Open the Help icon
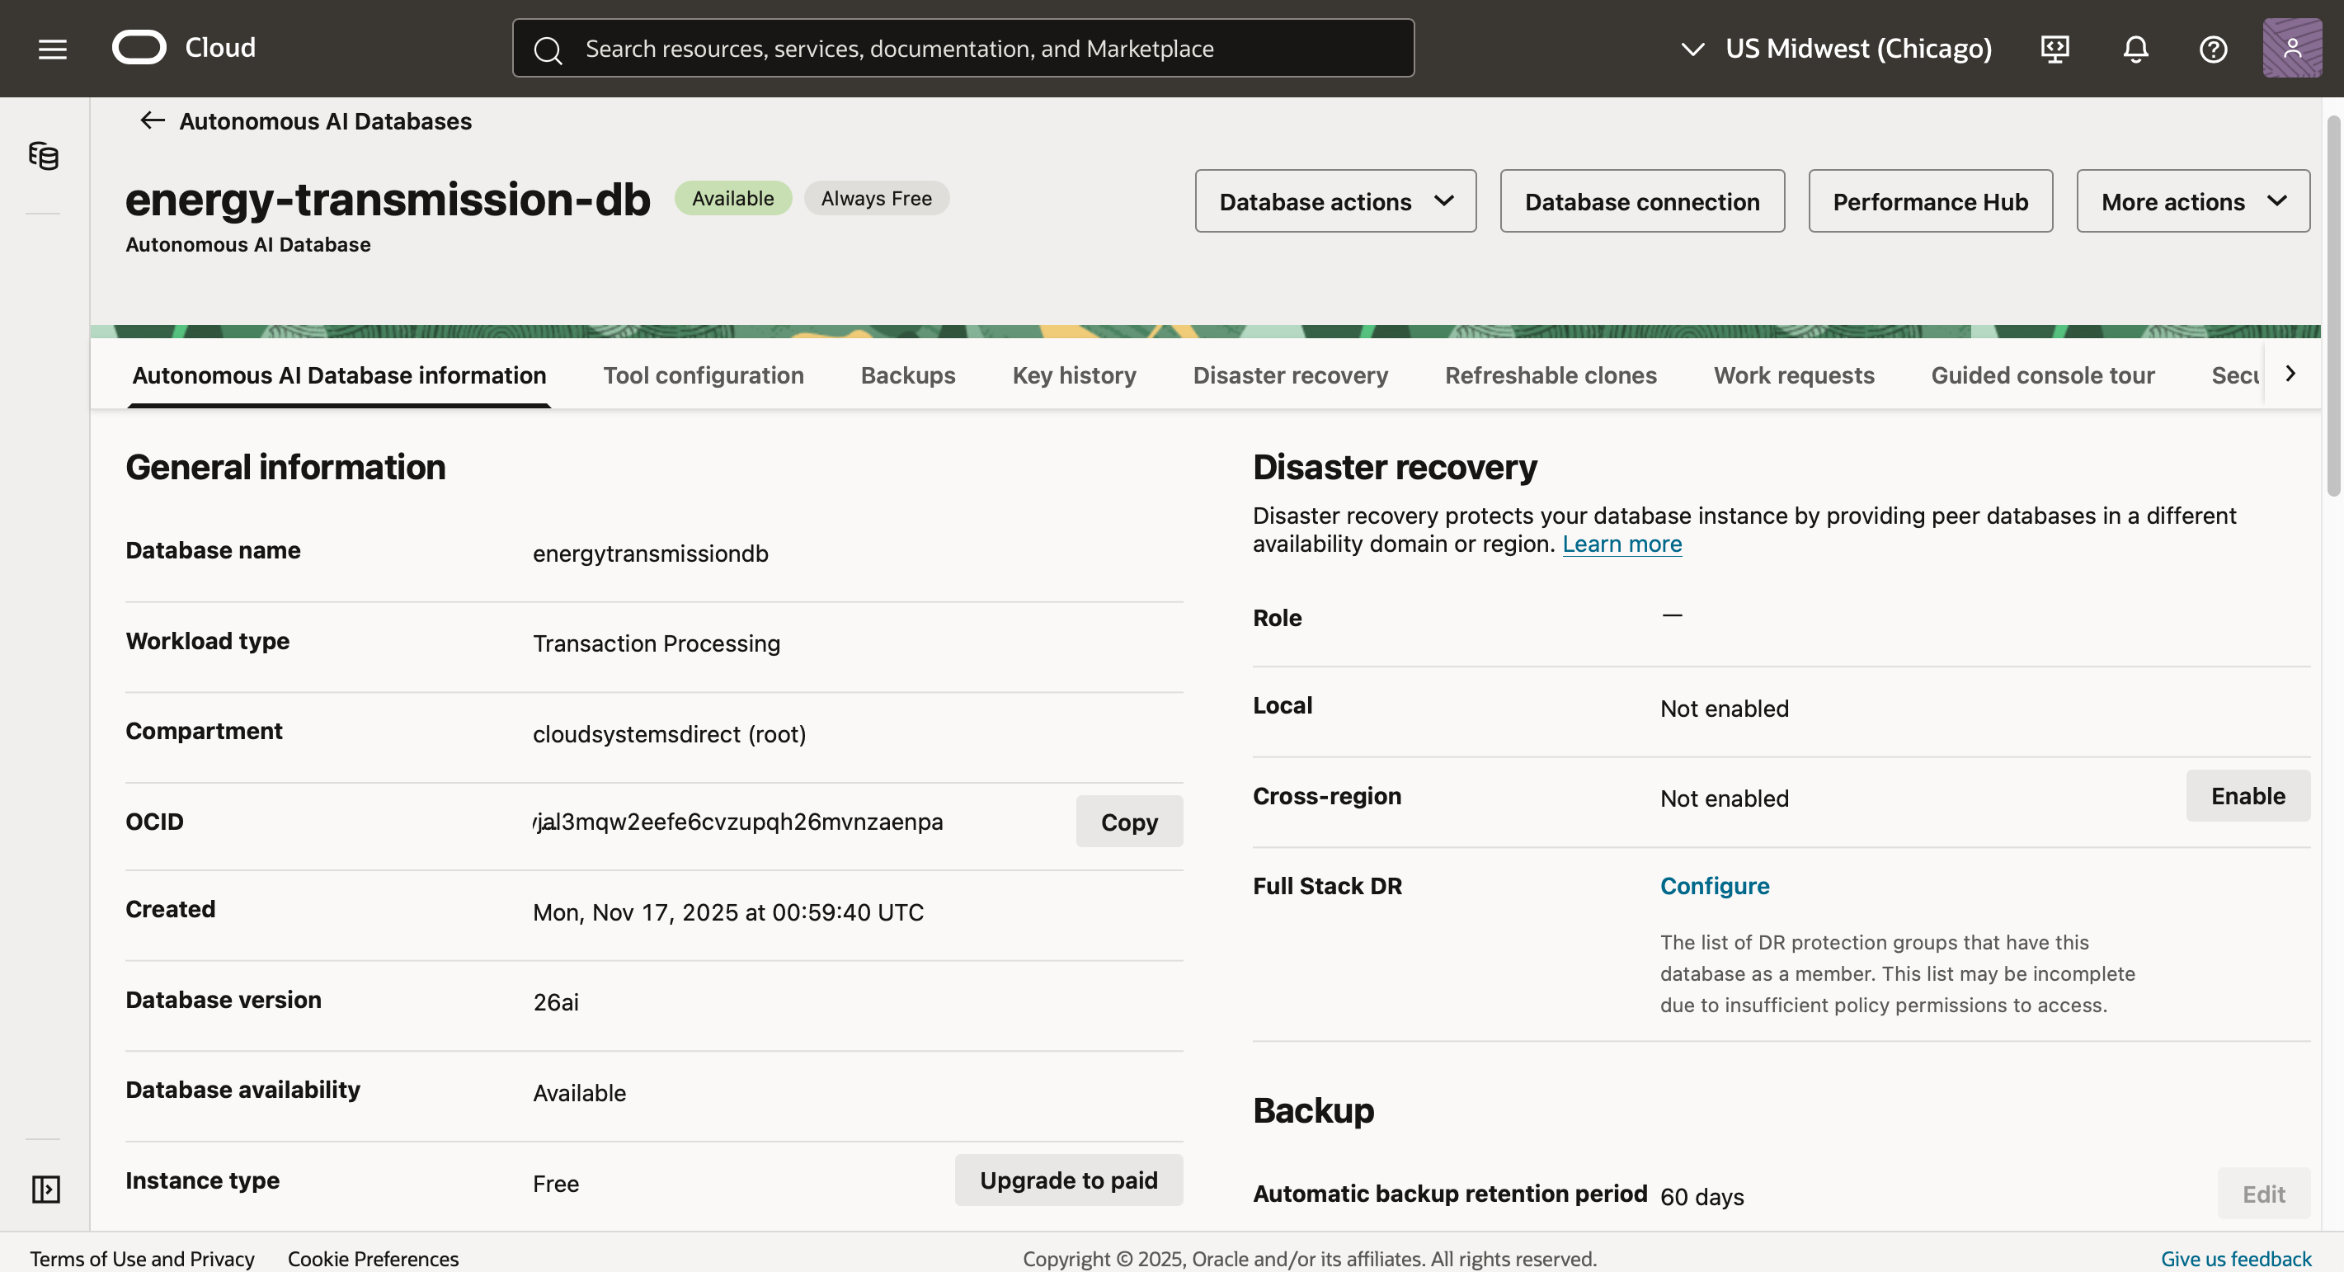This screenshot has width=2344, height=1272. pyautogui.click(x=2213, y=48)
